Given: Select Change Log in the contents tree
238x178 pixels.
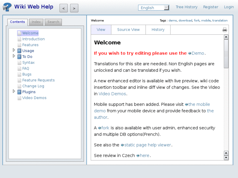Looking at the screenshot, I should (x=33, y=86).
